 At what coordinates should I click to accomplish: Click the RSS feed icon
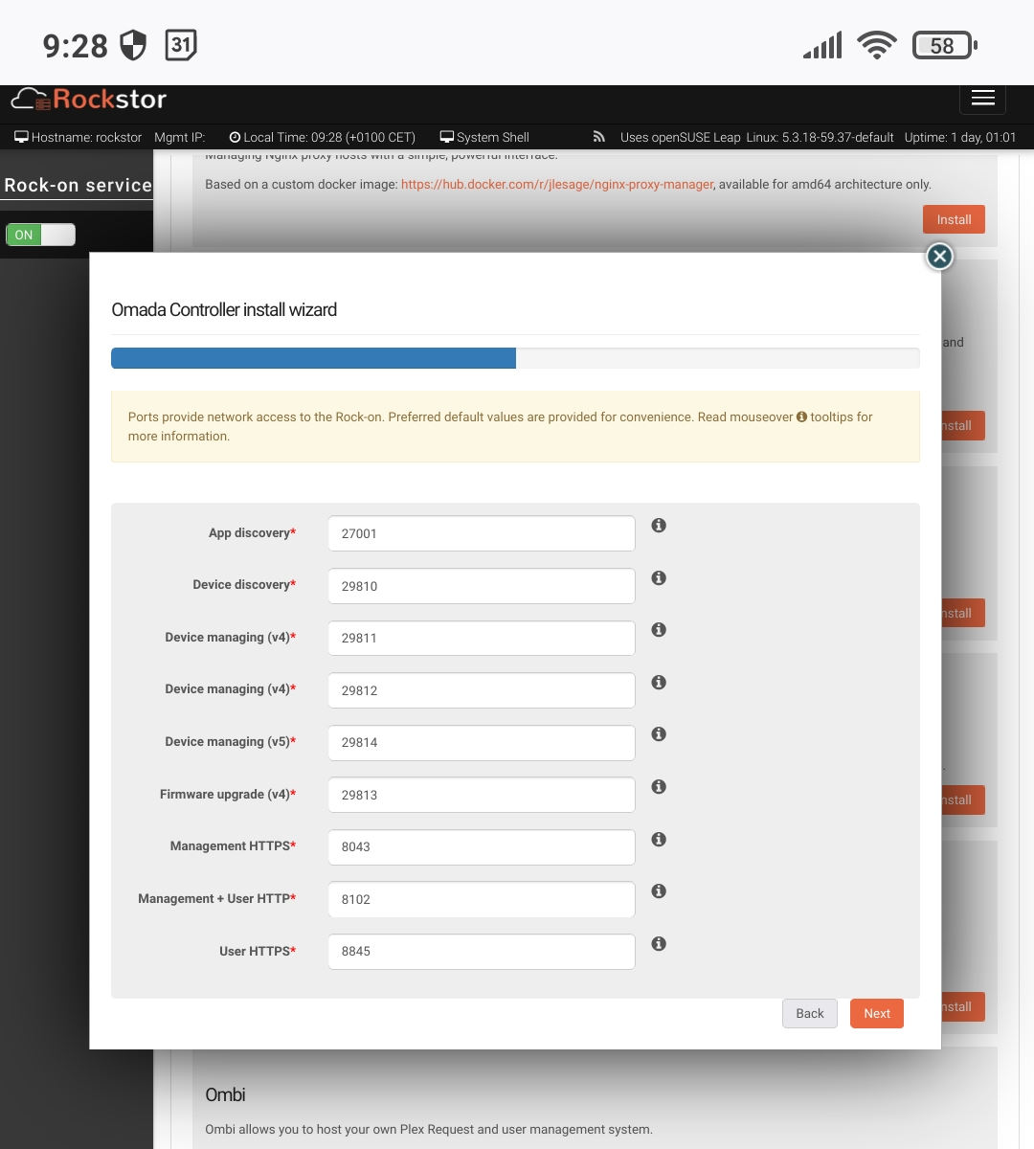click(x=599, y=137)
